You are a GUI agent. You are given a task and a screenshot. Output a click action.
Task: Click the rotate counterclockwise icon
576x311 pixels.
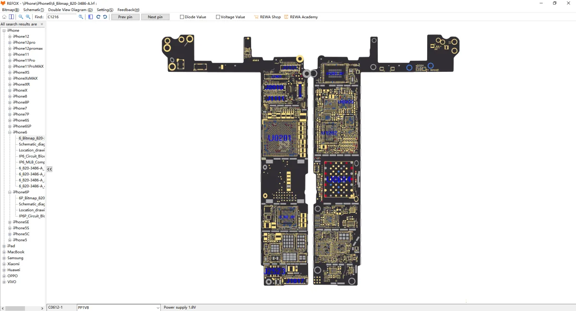pos(105,17)
